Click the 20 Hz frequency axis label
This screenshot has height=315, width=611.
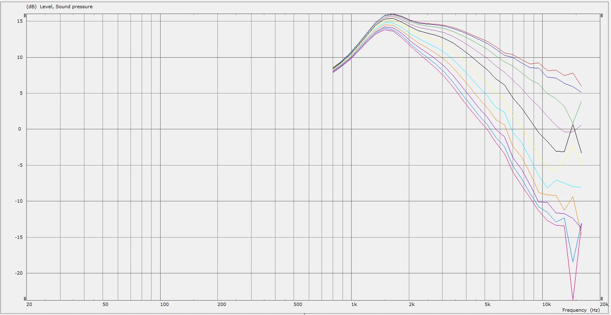point(29,305)
